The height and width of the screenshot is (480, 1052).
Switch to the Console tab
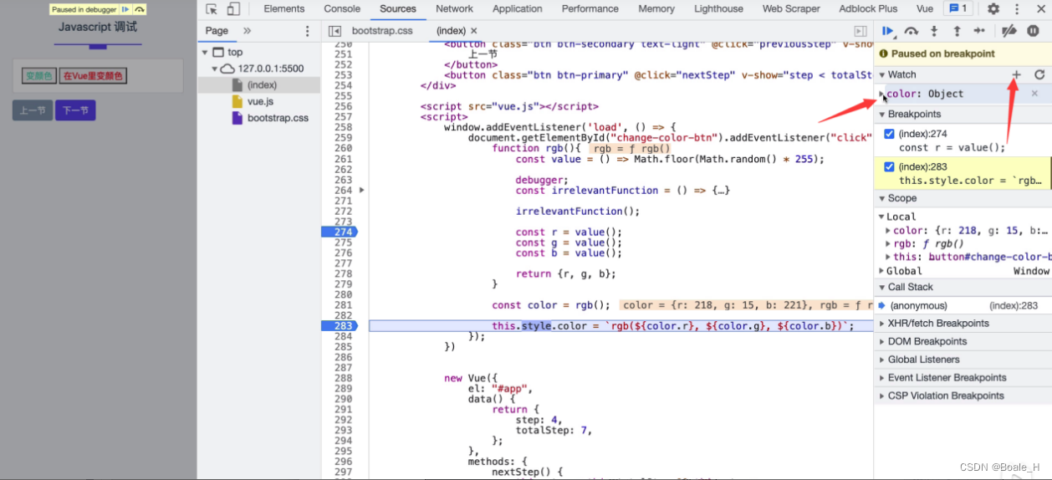tap(342, 9)
